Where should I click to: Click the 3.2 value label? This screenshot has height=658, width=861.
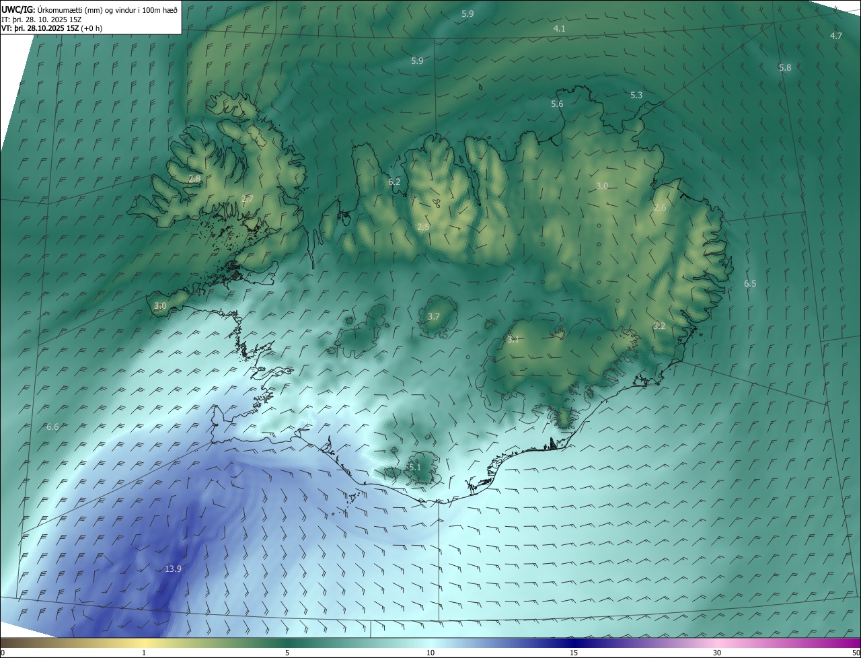point(659,326)
